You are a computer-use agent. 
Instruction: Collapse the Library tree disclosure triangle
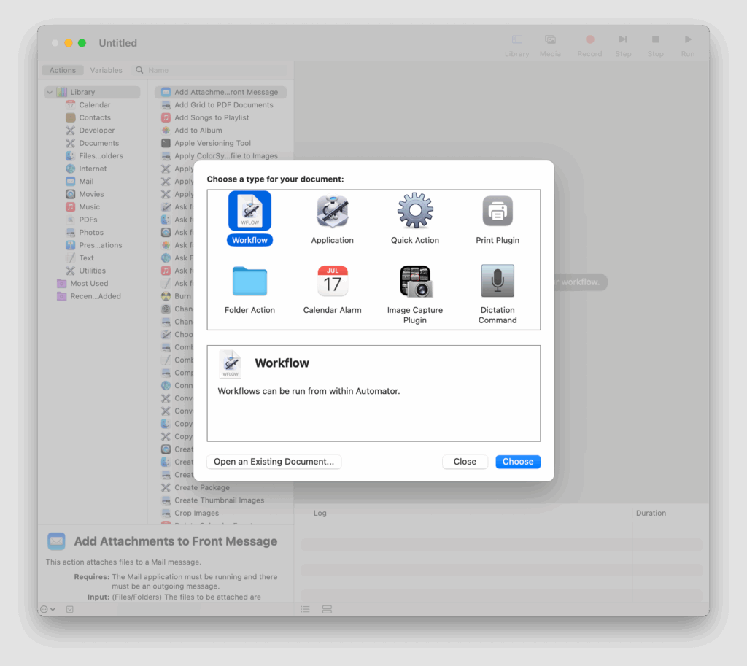click(50, 92)
